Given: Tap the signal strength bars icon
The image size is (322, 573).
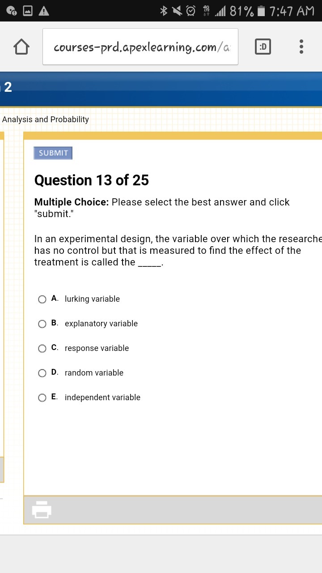Looking at the screenshot, I should point(220,11).
